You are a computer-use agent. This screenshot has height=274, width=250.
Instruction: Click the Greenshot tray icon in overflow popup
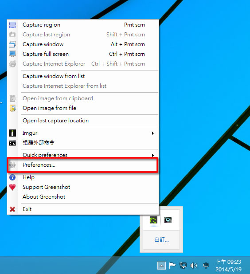coord(154,220)
